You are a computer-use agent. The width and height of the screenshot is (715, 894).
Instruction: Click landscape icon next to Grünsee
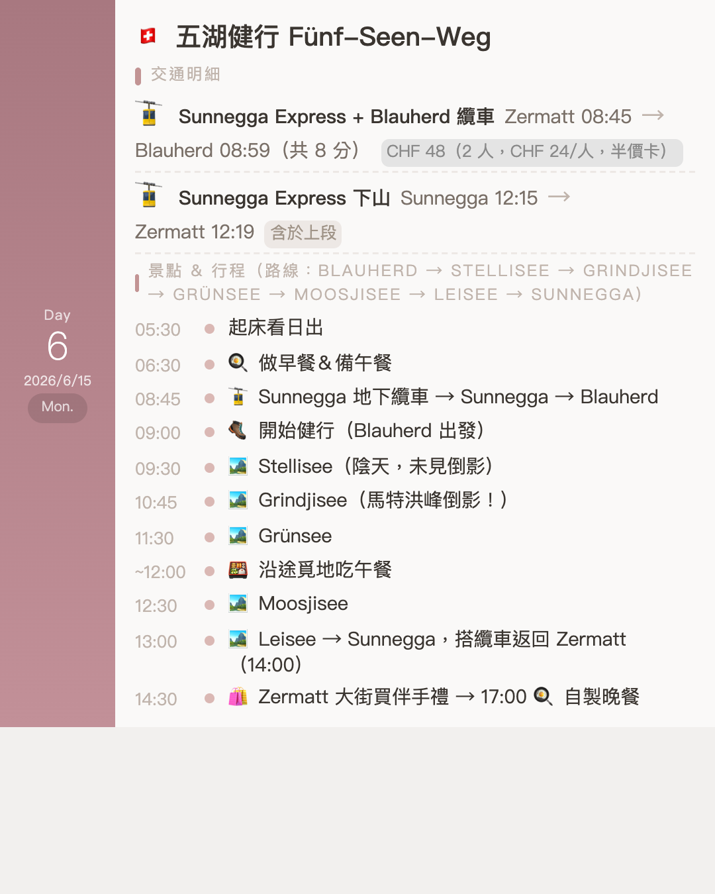pos(238,536)
